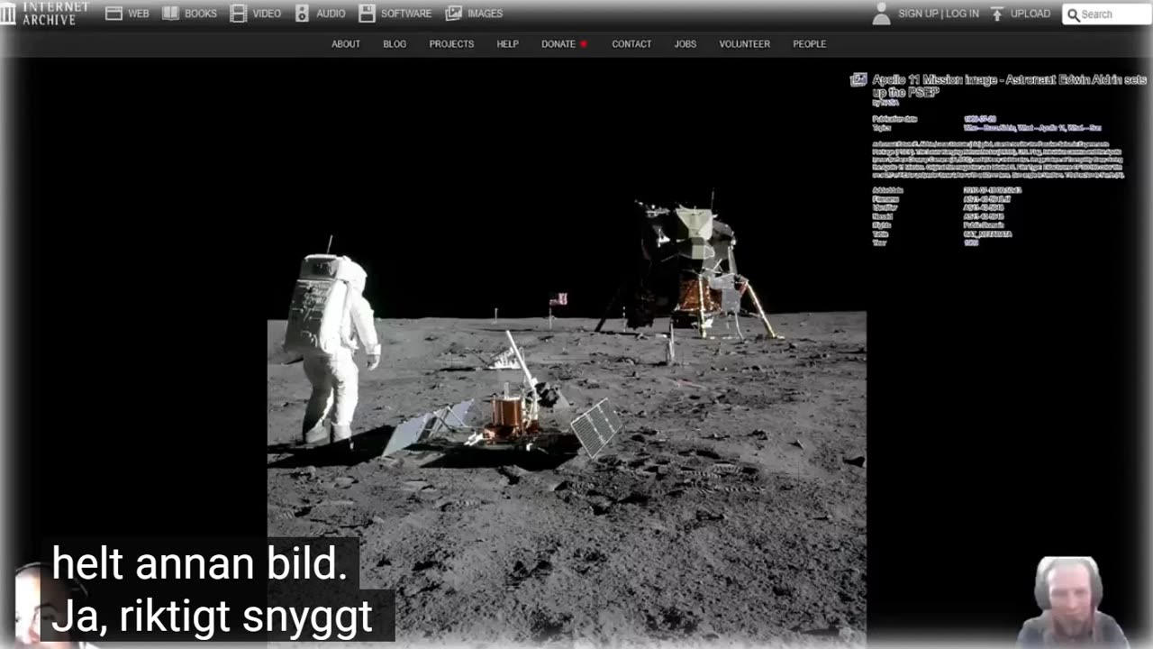1153x649 pixels.
Task: Open the AUDIO menu label
Action: pos(331,14)
